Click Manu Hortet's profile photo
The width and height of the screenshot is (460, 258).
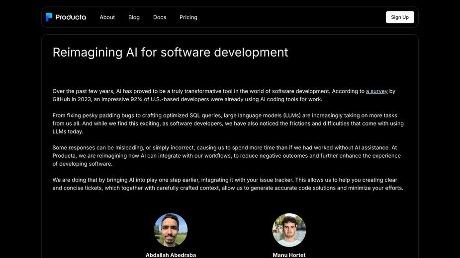pyautogui.click(x=289, y=230)
